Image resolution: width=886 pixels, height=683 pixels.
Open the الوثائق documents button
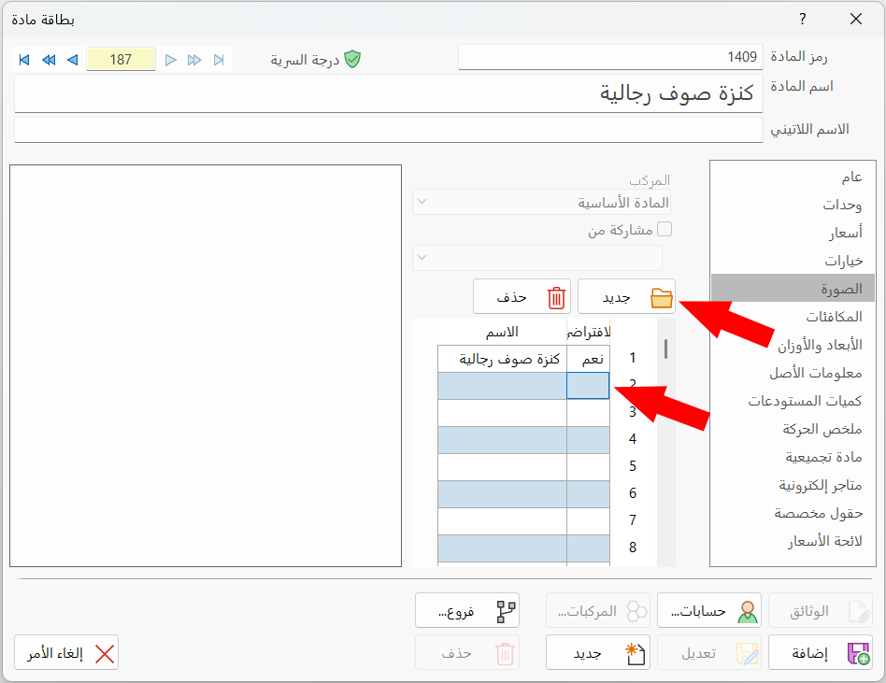pyautogui.click(x=821, y=610)
